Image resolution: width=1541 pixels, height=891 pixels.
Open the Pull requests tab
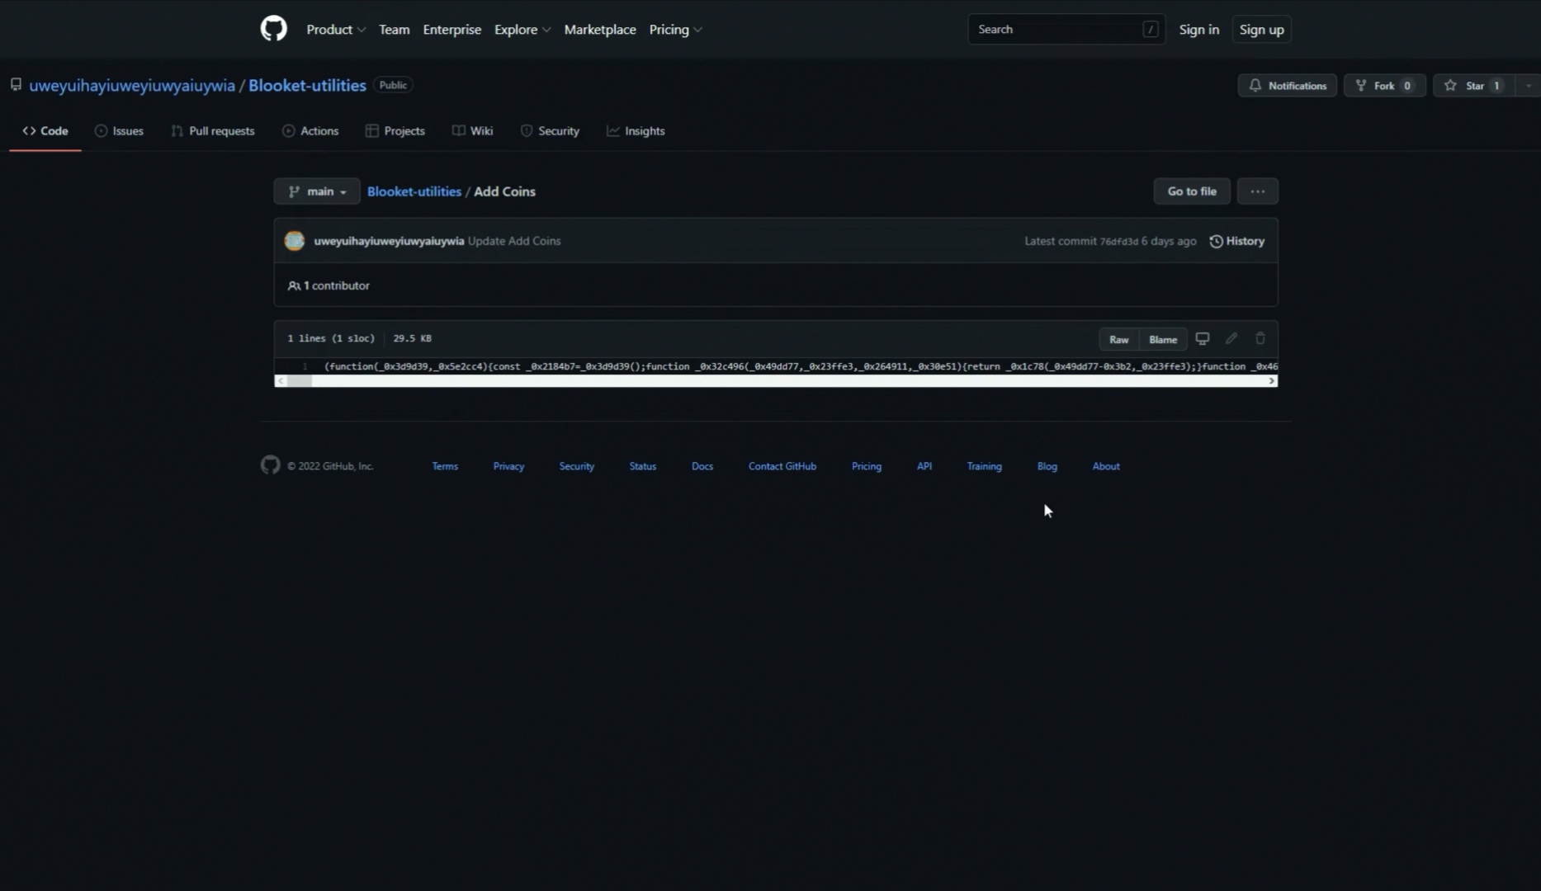[212, 131]
